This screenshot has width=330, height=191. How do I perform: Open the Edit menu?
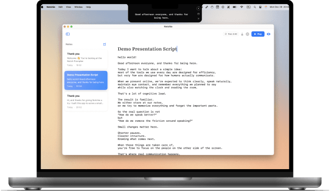[60, 7]
